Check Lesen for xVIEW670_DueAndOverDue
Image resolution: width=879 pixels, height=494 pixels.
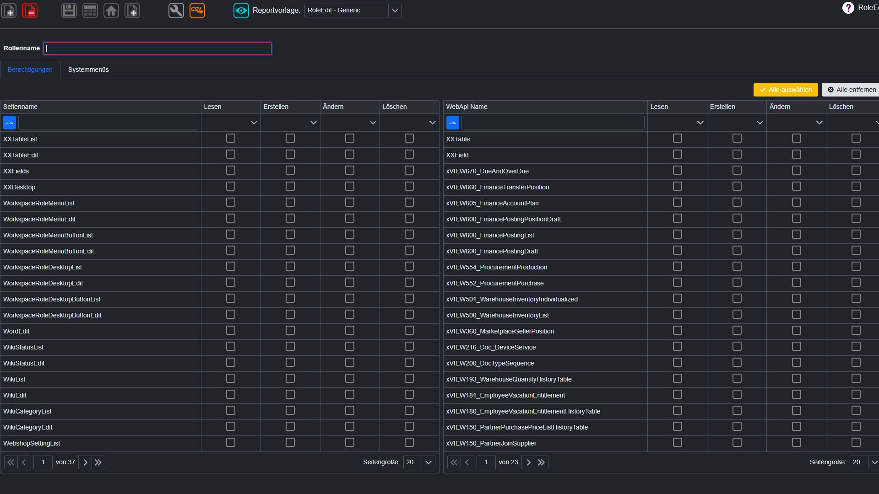pos(678,170)
